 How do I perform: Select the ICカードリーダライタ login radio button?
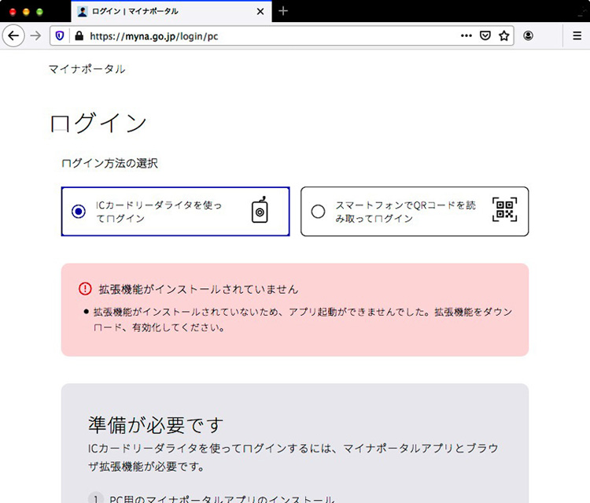pyautogui.click(x=78, y=211)
